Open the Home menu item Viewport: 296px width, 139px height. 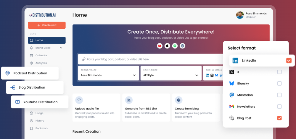[47, 40]
